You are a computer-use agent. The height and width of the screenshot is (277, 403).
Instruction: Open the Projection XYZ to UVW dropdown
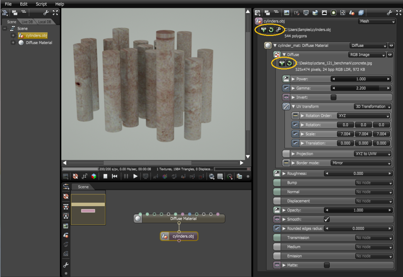pyautogui.click(x=373, y=154)
